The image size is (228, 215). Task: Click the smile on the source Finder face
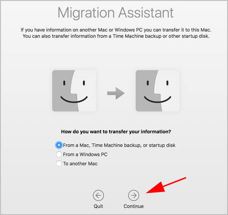74,100
